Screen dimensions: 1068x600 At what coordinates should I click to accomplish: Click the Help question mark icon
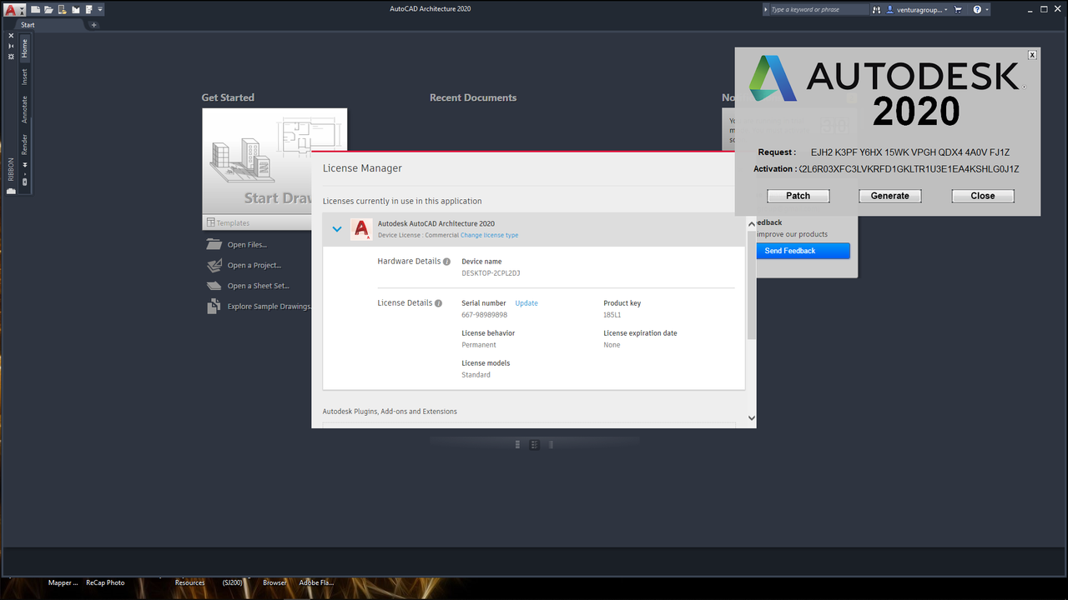click(975, 9)
